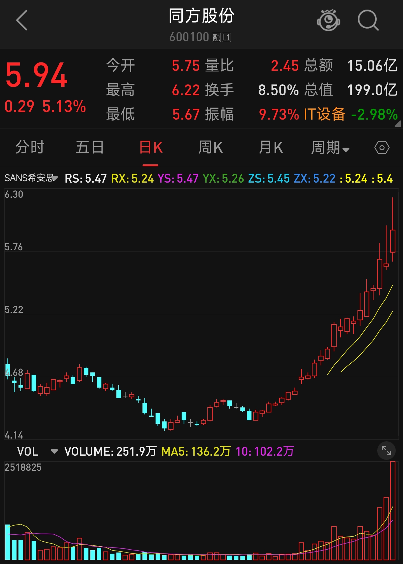The image size is (403, 564).
Task: Open the 周期 period dropdown
Action: coord(330,148)
